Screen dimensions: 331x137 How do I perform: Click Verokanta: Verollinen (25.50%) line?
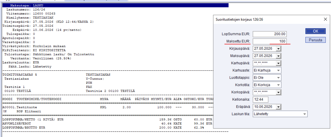coord(41,58)
